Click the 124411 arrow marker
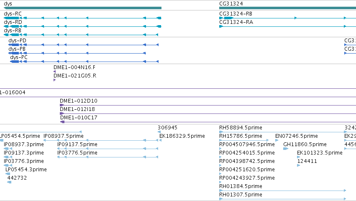 pos(299,165)
